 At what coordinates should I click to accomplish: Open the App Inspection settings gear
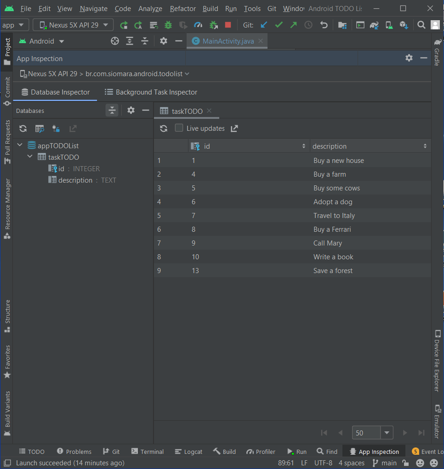point(409,59)
